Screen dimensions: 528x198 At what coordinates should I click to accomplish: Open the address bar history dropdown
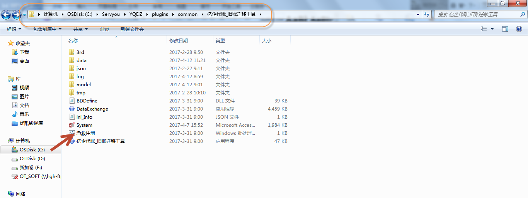(x=418, y=14)
